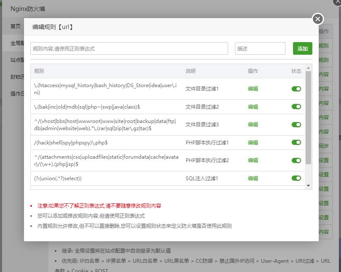Click the rule list scrollbar thumb
Image resolution: width=341 pixels, height=272 pixels.
tap(309, 118)
